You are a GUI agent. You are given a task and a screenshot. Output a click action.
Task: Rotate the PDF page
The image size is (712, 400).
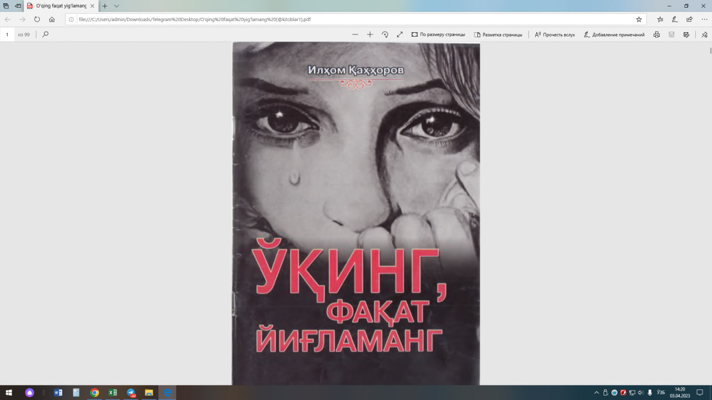coord(385,34)
